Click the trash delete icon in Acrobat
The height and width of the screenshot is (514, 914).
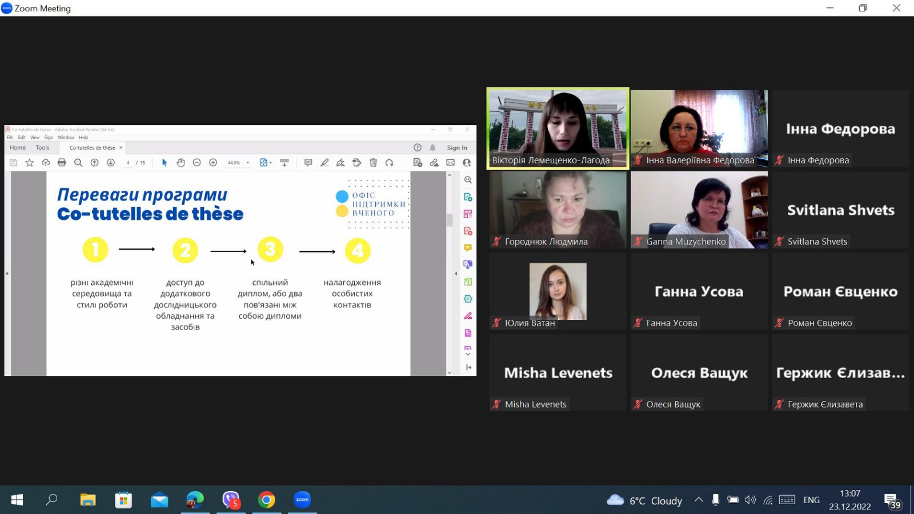pos(373,163)
